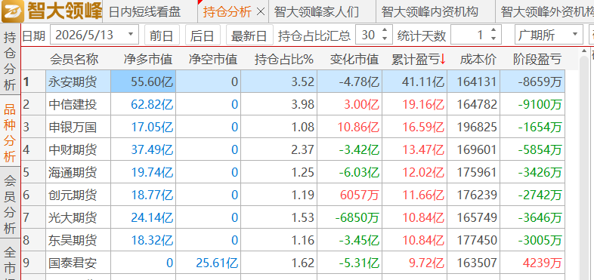Click 62.82亿 net long value cell

point(143,104)
